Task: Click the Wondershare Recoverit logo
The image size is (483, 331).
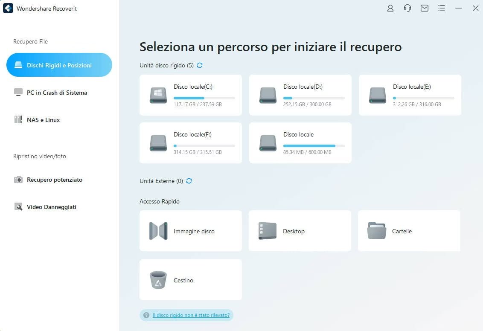Action: click(8, 9)
